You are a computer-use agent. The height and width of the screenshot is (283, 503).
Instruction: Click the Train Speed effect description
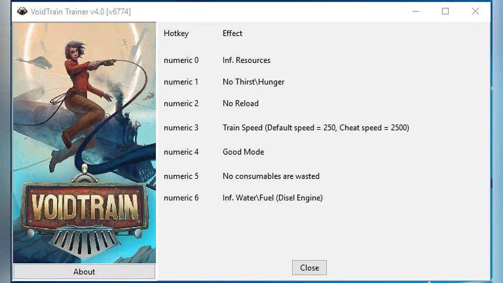tap(316, 128)
